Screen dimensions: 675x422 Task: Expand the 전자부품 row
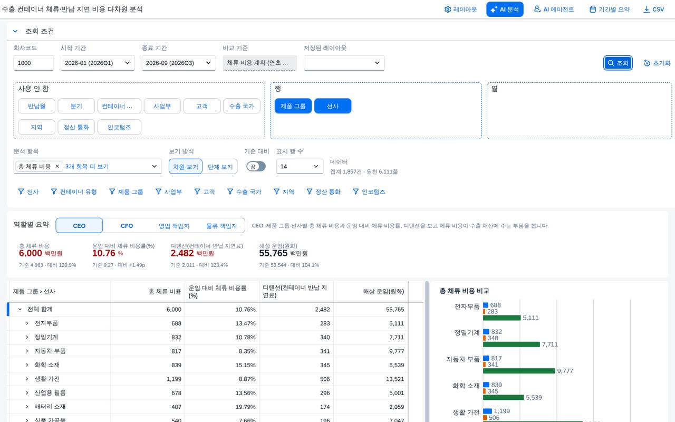(27, 323)
